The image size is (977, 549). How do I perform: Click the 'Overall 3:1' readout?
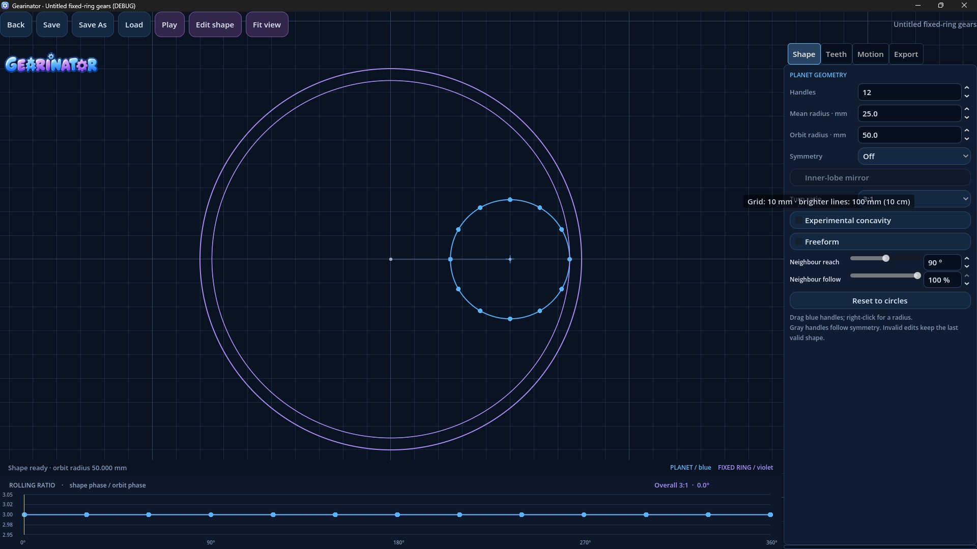coord(671,485)
